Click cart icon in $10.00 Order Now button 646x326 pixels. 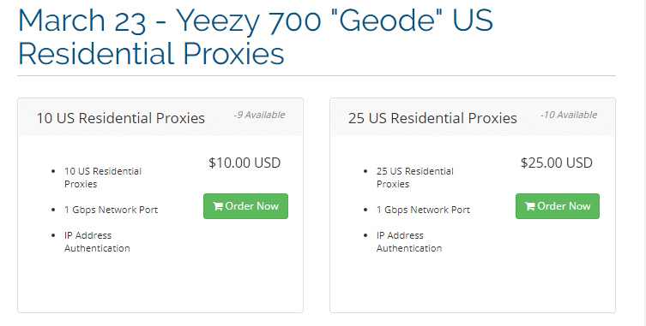click(218, 206)
